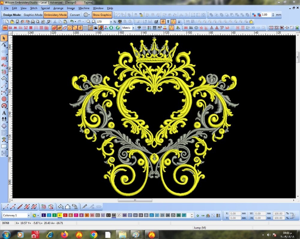Click the Zoom magnifier icon
The height and width of the screenshot is (239, 300).
pos(88,22)
